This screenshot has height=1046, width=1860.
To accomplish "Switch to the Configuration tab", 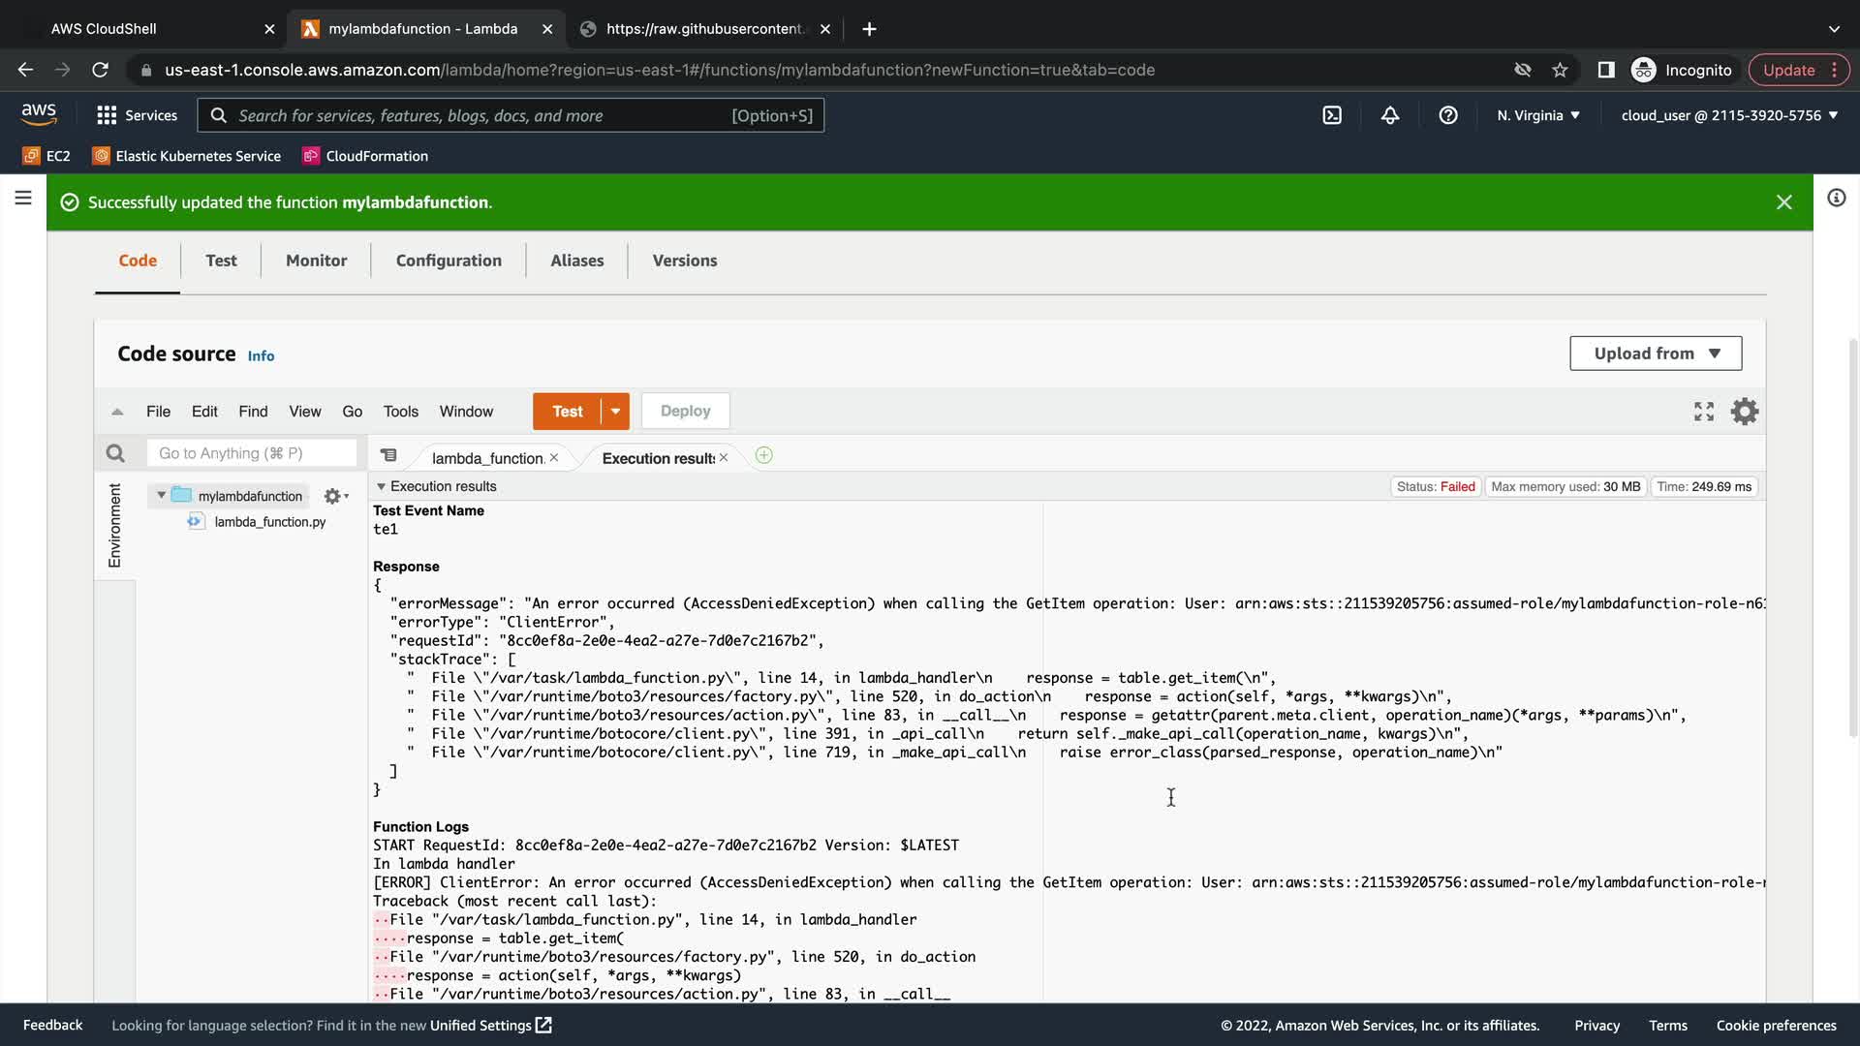I will coord(449,261).
